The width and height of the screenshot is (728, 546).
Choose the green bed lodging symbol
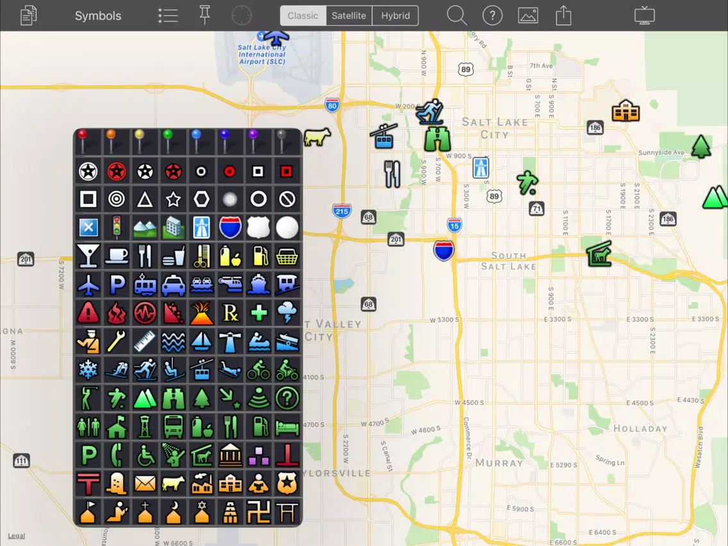point(287,427)
